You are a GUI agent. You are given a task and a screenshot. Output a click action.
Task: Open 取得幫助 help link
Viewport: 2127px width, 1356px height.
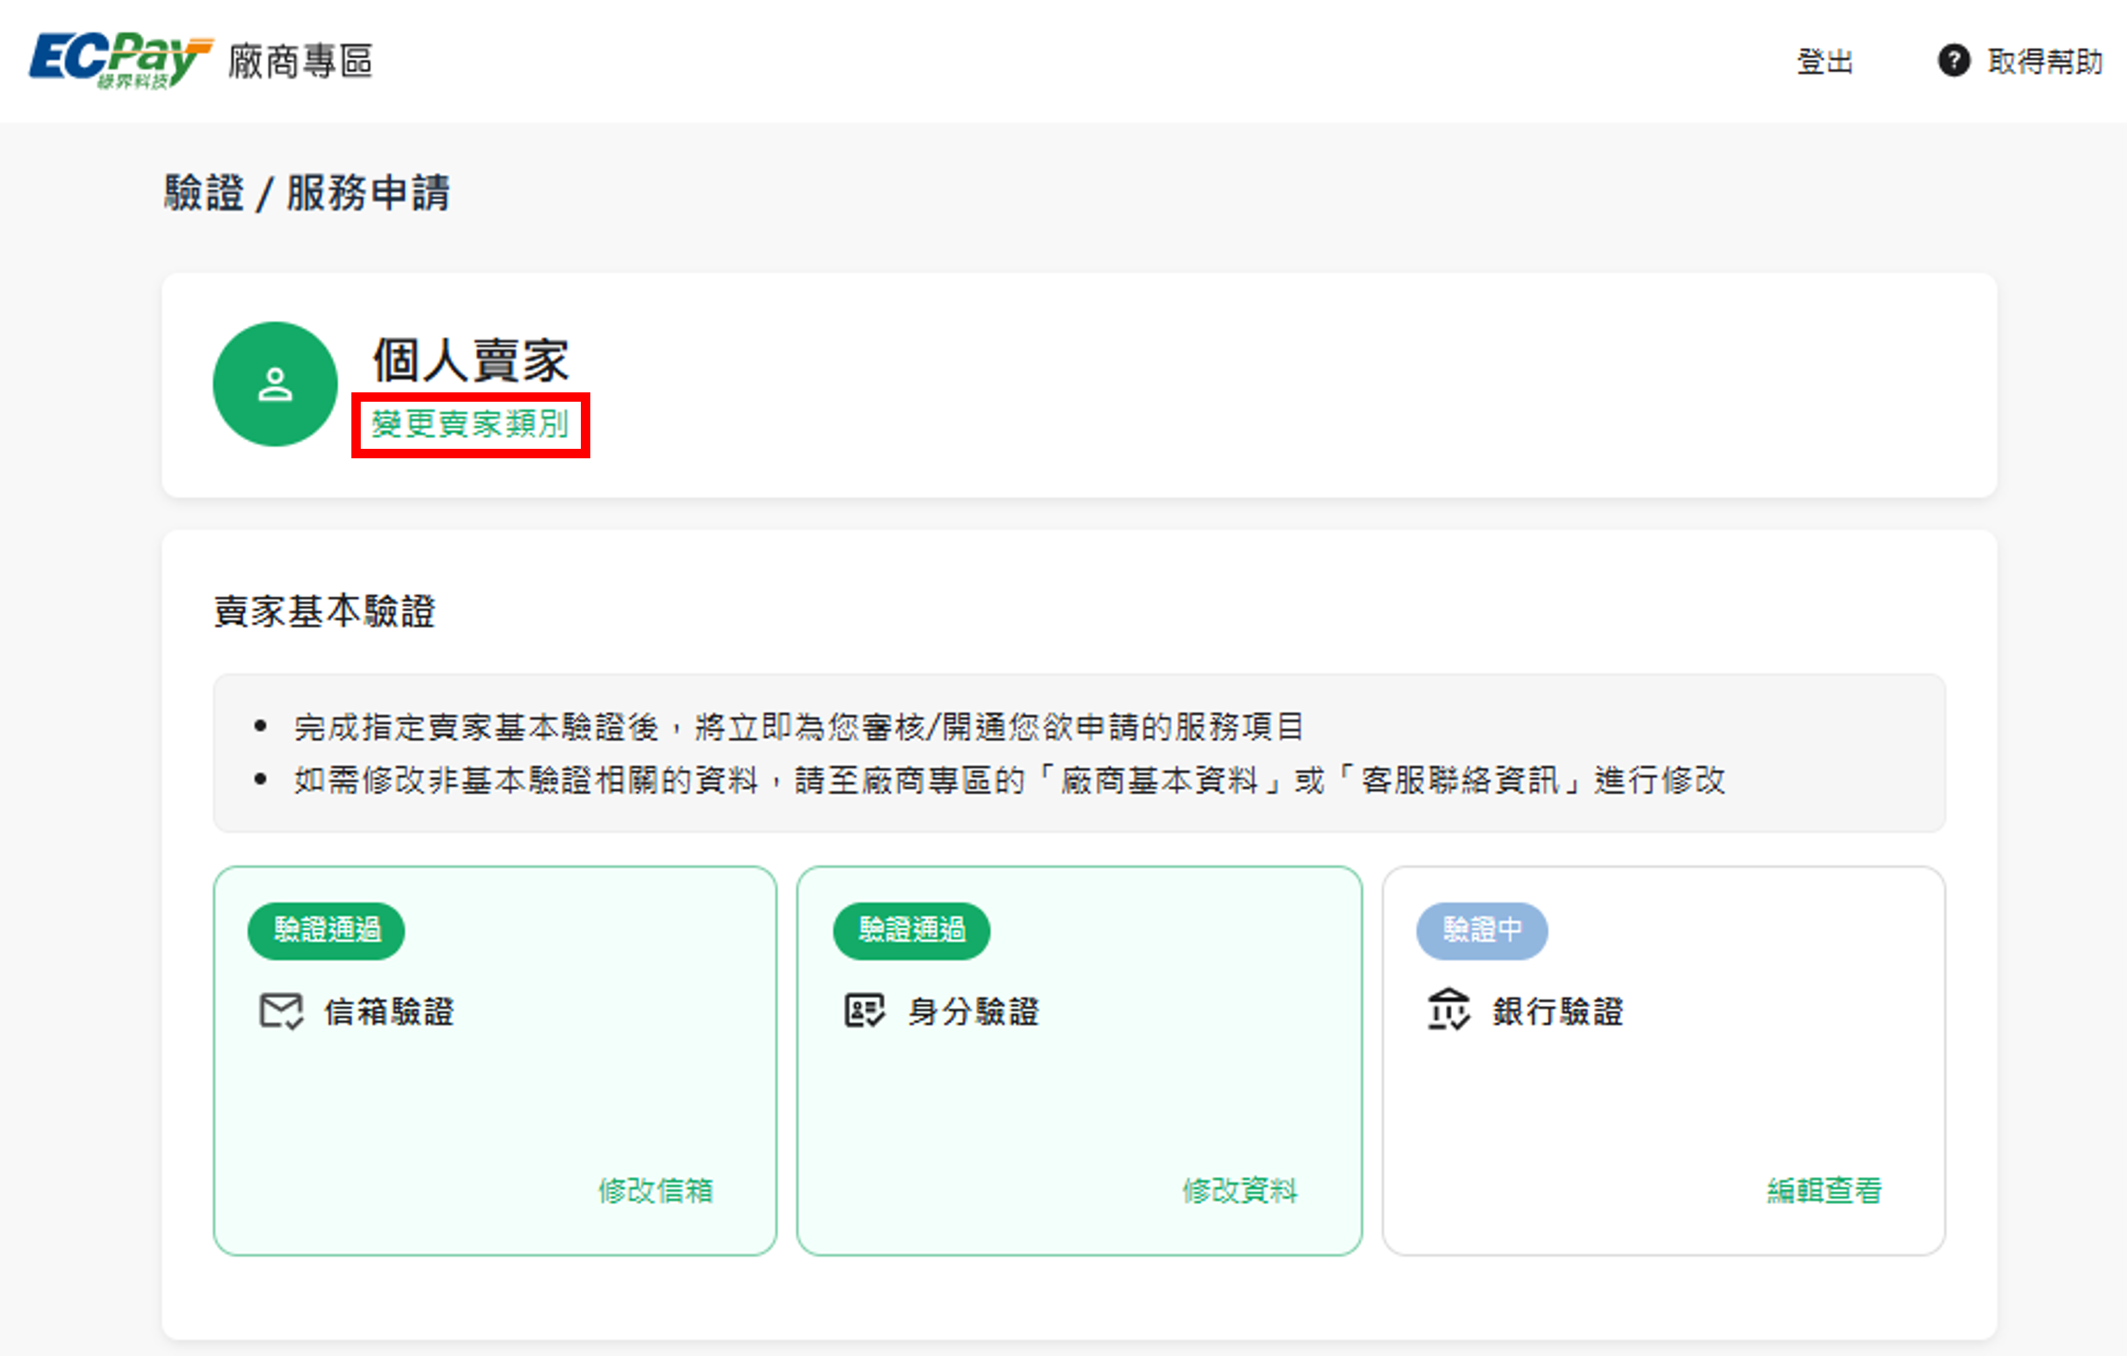[x=2044, y=62]
